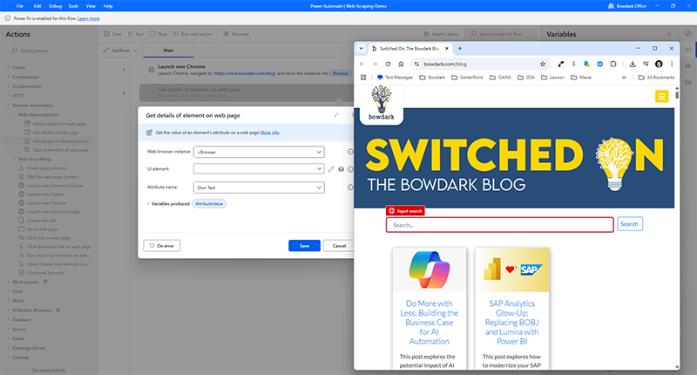The width and height of the screenshot is (697, 375).
Task: Open the Debug menu
Action: 55,6
